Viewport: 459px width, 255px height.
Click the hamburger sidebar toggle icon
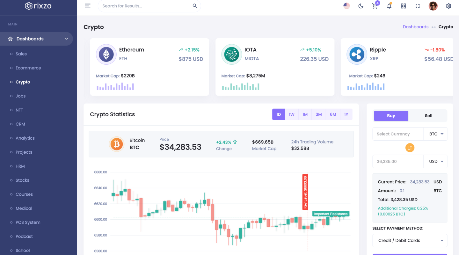[88, 6]
